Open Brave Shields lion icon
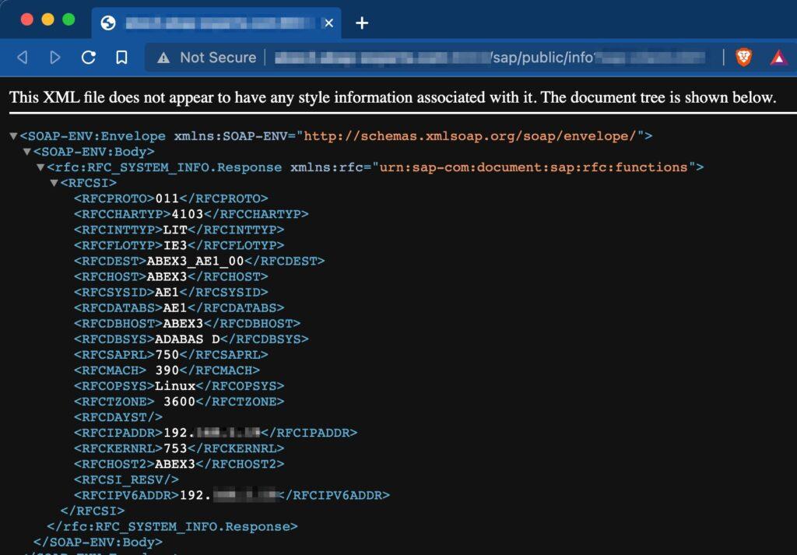The width and height of the screenshot is (797, 555). [x=744, y=58]
